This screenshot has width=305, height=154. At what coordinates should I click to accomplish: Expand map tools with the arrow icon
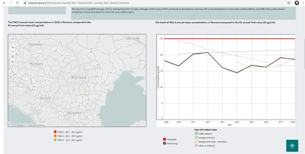[x=13, y=62]
